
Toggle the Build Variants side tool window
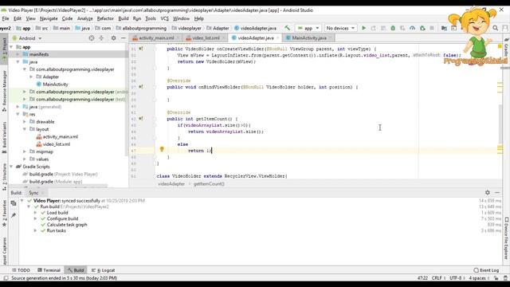click(x=4, y=137)
